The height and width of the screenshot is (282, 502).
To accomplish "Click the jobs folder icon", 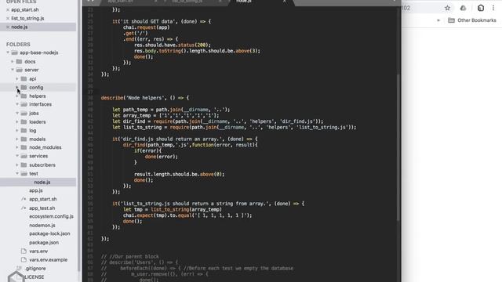I will coord(24,113).
